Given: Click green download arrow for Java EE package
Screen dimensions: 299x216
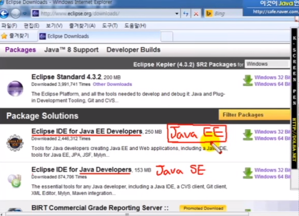Looking at the screenshot, I should tap(247, 135).
